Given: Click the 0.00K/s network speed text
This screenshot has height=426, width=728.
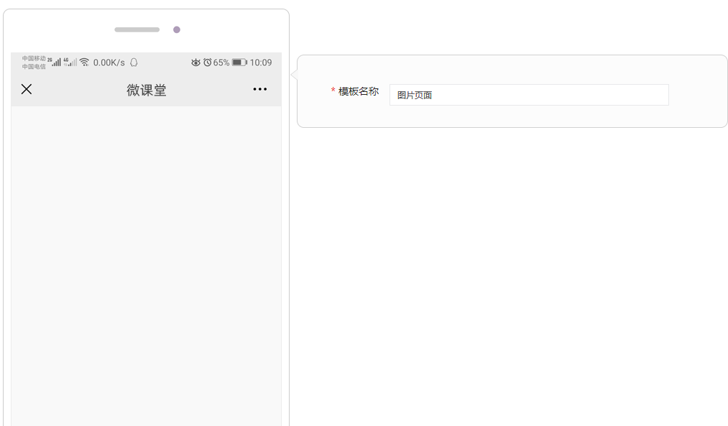Looking at the screenshot, I should [109, 62].
